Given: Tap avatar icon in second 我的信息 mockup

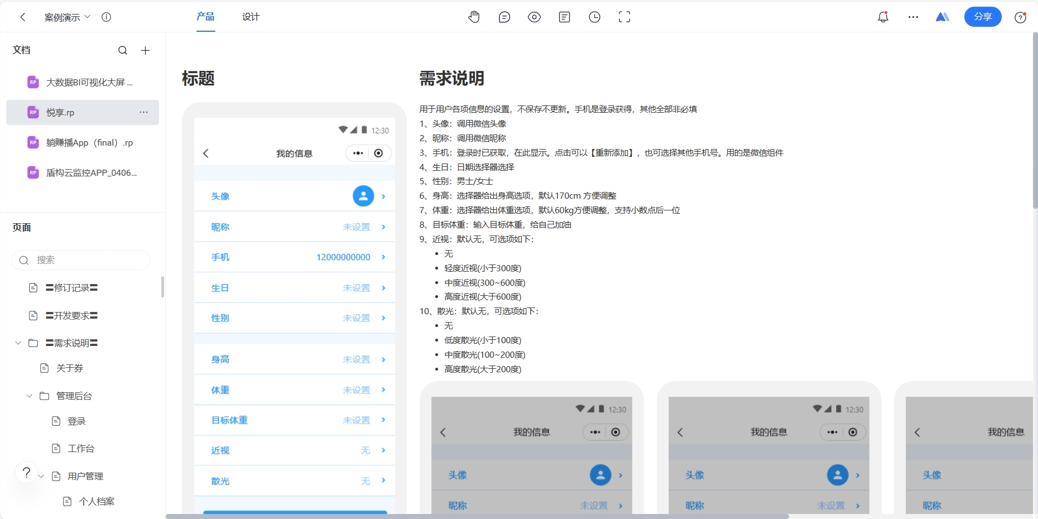Looking at the screenshot, I should (600, 475).
